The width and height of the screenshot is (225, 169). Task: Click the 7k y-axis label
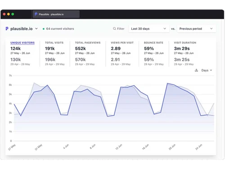(x=10, y=75)
